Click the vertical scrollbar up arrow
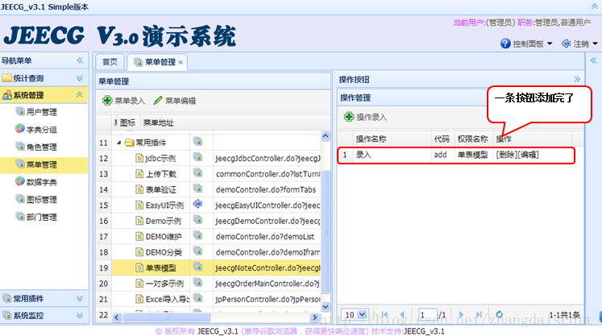This screenshot has height=336, width=602. click(326, 136)
